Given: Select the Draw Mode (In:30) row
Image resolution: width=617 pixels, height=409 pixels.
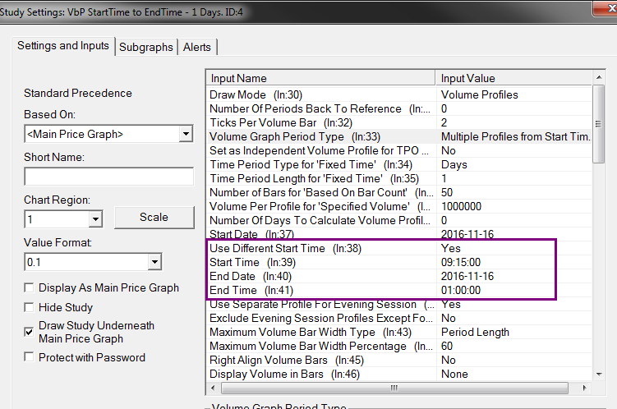Looking at the screenshot, I should (x=399, y=94).
